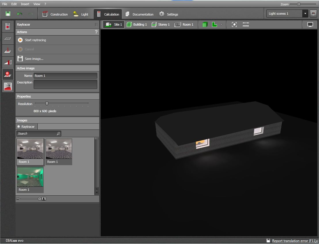Click the disk icon in the status bar
319x244 pixels.
point(268,241)
